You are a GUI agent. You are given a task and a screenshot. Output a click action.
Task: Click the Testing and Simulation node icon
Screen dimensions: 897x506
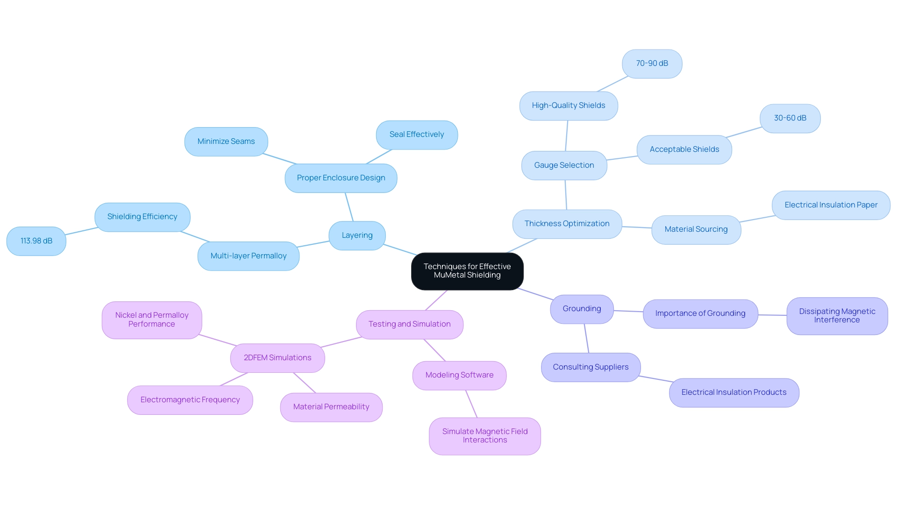point(410,323)
